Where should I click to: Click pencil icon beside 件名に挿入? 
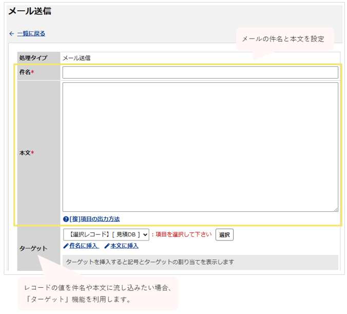66,246
